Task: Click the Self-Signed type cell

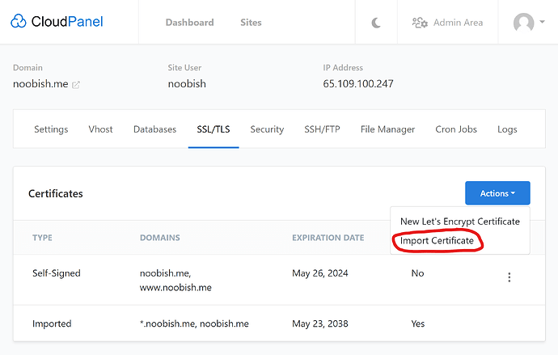Action: coord(57,273)
